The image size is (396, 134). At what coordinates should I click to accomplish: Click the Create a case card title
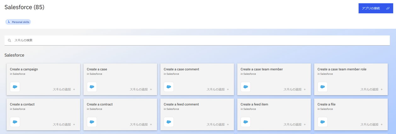[x=97, y=69]
